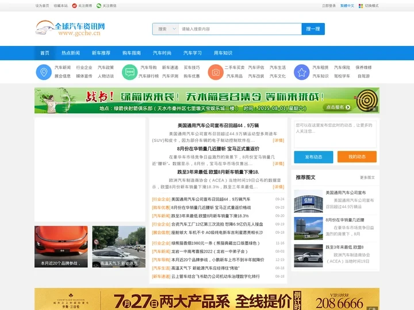Open the 购车指南 navigation tab
414x310 pixels.
coord(132,53)
